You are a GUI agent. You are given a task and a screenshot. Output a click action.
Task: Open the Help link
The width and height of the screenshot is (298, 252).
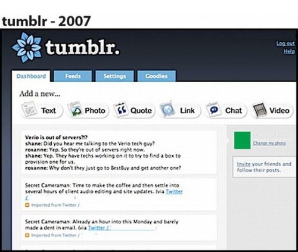289,51
